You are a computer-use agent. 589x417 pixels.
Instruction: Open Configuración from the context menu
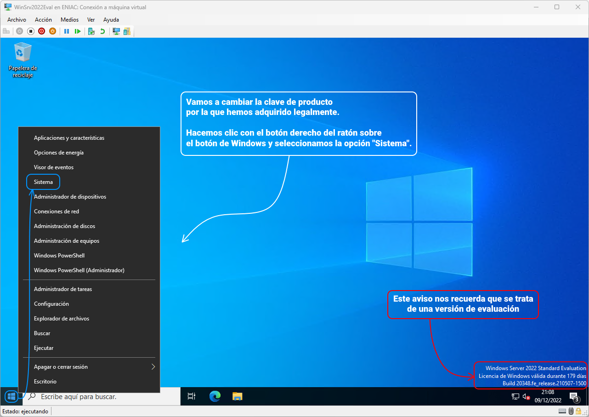(x=89, y=304)
